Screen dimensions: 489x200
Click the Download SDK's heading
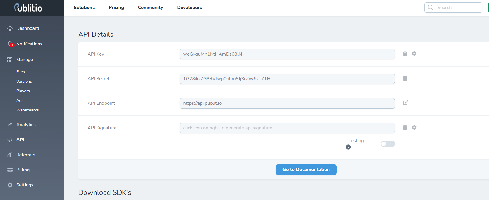click(105, 192)
